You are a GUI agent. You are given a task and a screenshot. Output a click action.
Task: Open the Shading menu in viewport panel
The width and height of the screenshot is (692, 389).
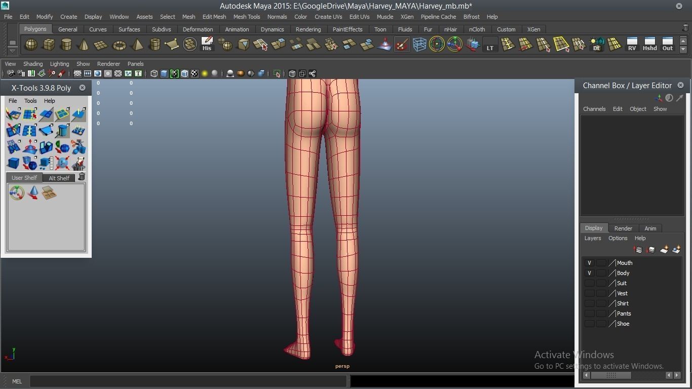click(x=33, y=64)
